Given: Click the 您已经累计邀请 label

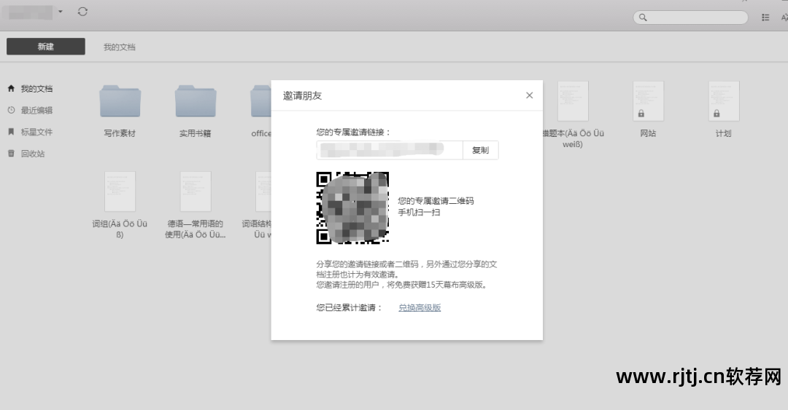Looking at the screenshot, I should tap(349, 307).
